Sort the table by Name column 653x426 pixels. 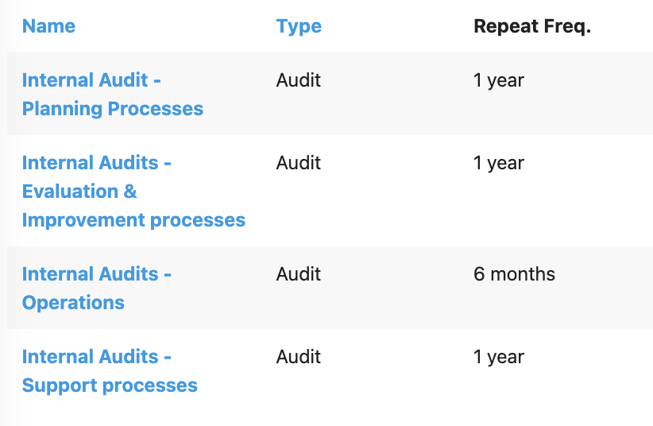(x=48, y=26)
